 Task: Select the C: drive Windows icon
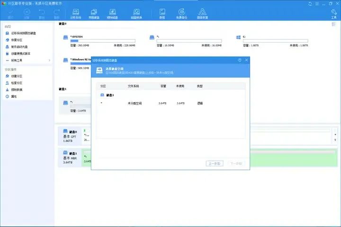coord(238,37)
